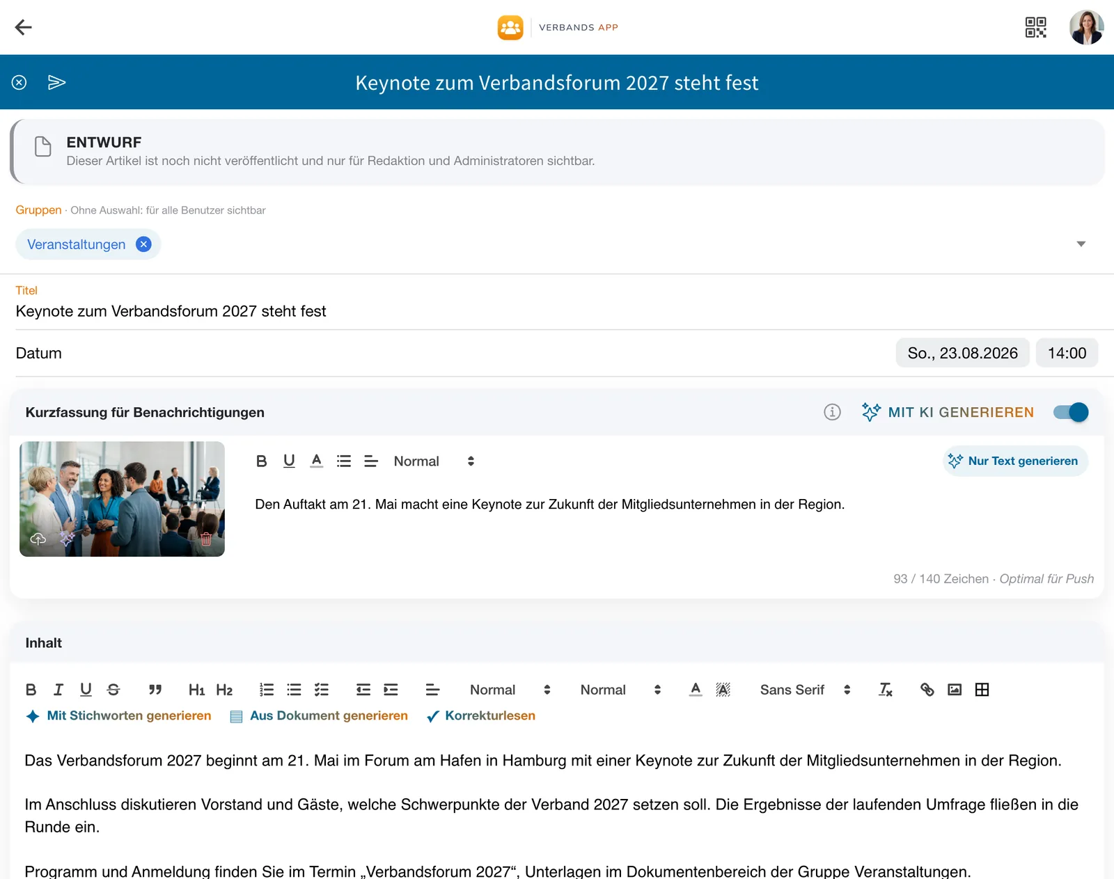Insert bullet list in Kurzfassung toolbar

click(344, 461)
